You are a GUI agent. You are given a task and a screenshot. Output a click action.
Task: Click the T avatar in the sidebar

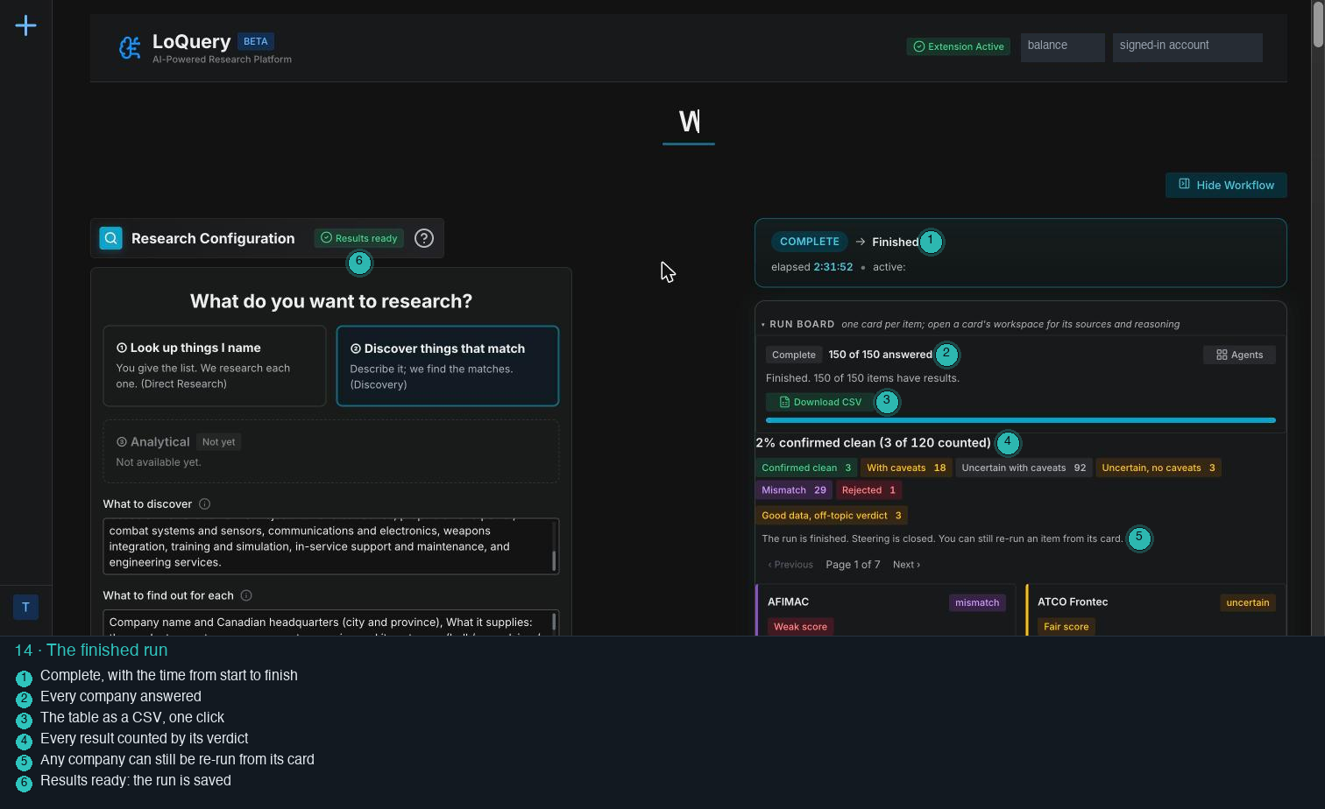[x=25, y=607]
